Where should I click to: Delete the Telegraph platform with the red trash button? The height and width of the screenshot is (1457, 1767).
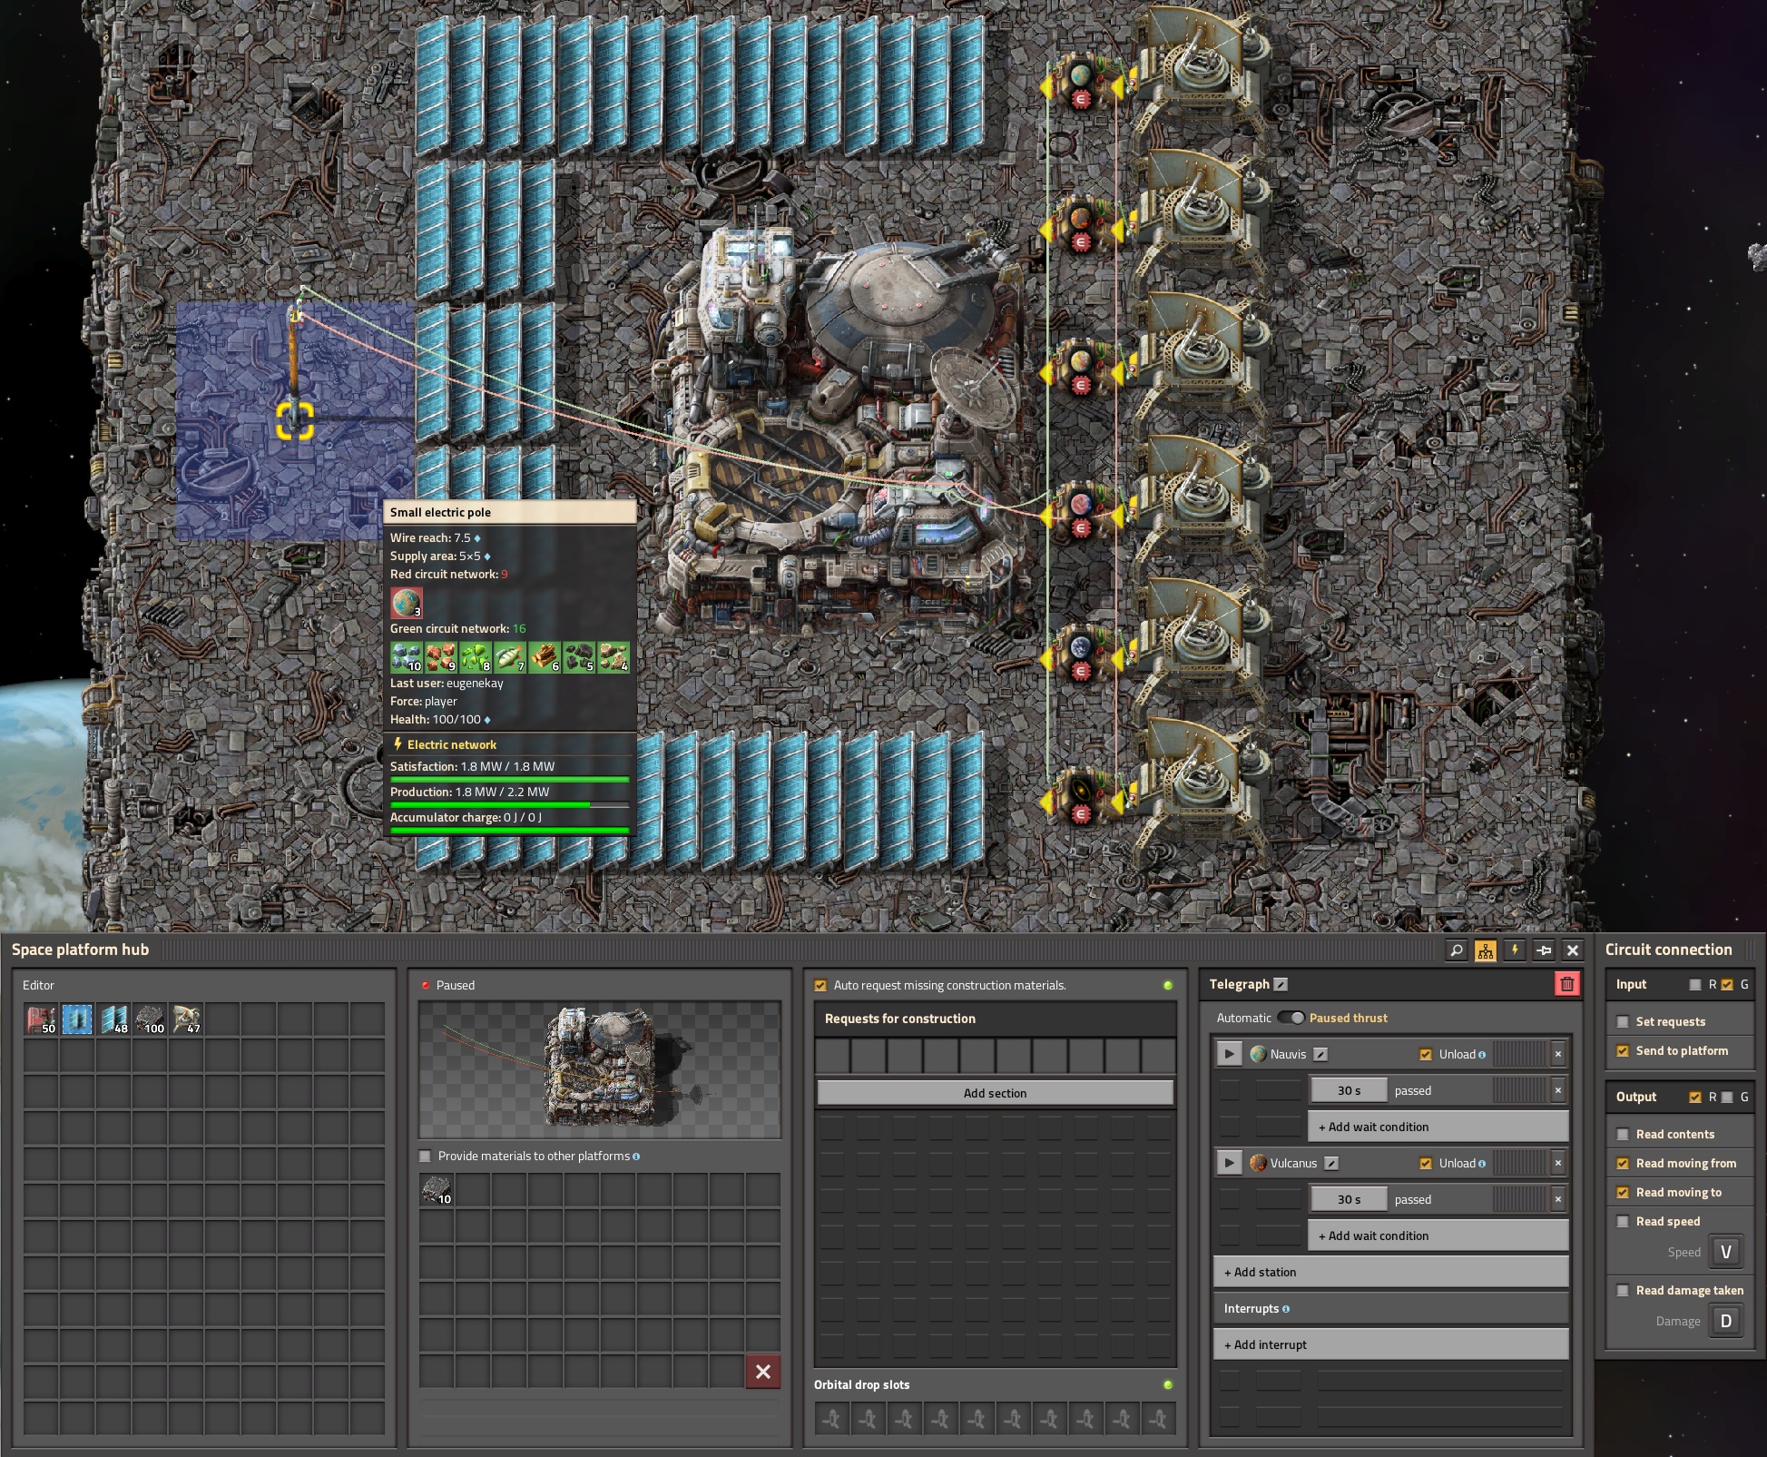point(1567,984)
